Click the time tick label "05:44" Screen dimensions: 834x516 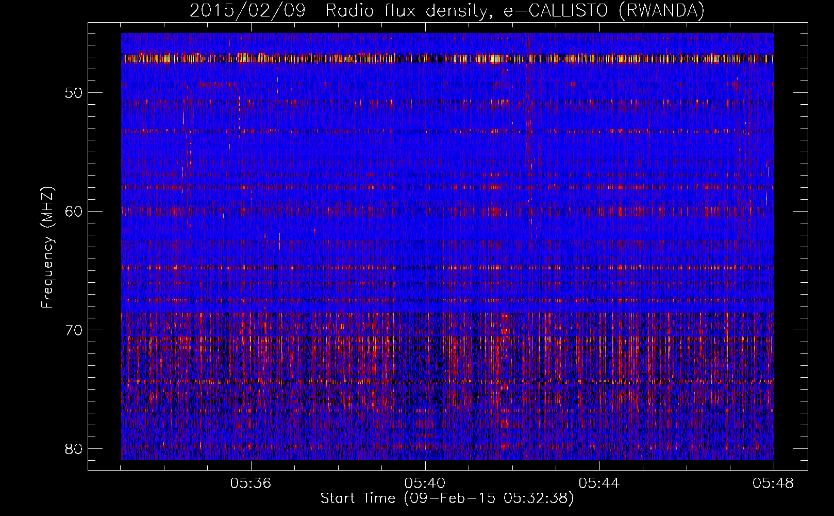pyautogui.click(x=599, y=483)
